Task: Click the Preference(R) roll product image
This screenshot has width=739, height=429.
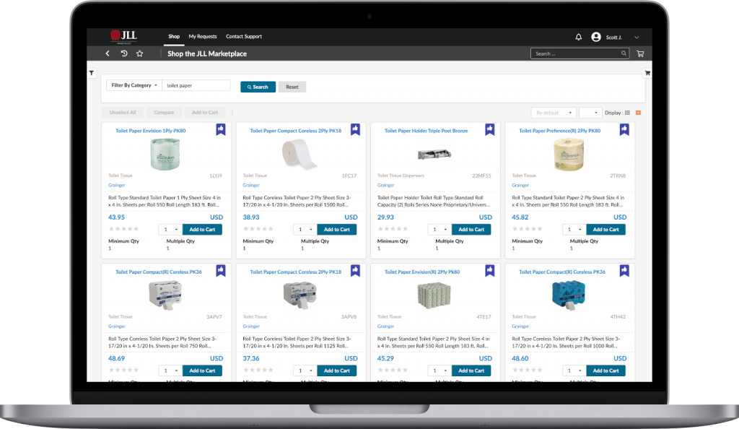Action: (569, 155)
